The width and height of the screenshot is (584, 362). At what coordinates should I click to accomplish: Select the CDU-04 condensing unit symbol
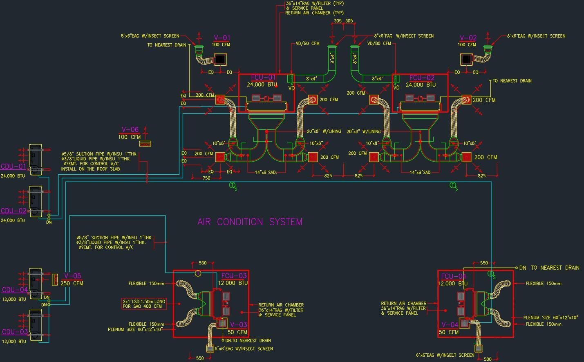pyautogui.click(x=35, y=284)
